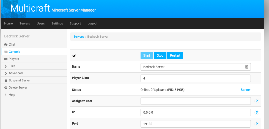The height and width of the screenshot is (129, 269).
Task: Open Settings in navigation bar
Action: (57, 23)
